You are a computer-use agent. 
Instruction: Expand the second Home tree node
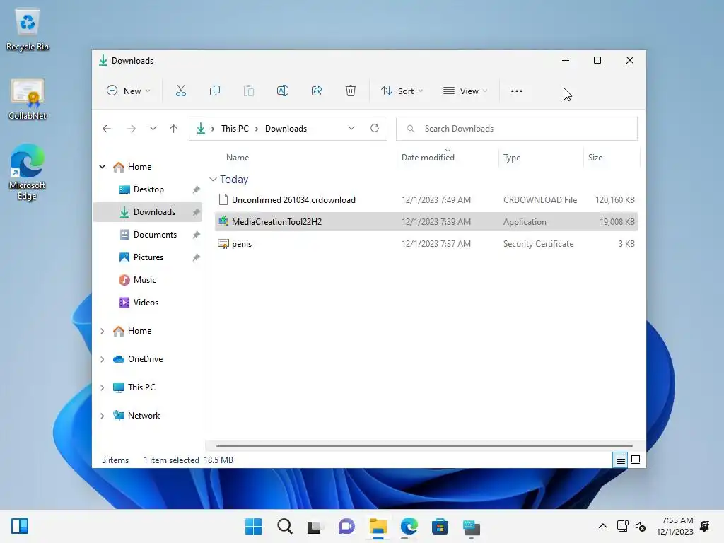[x=102, y=331]
